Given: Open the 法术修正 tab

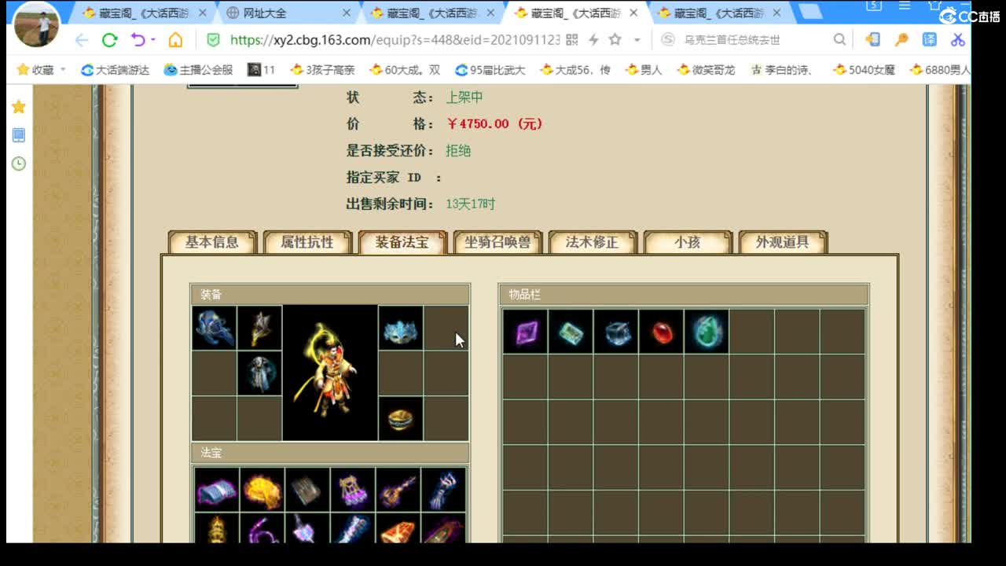Looking at the screenshot, I should [593, 242].
